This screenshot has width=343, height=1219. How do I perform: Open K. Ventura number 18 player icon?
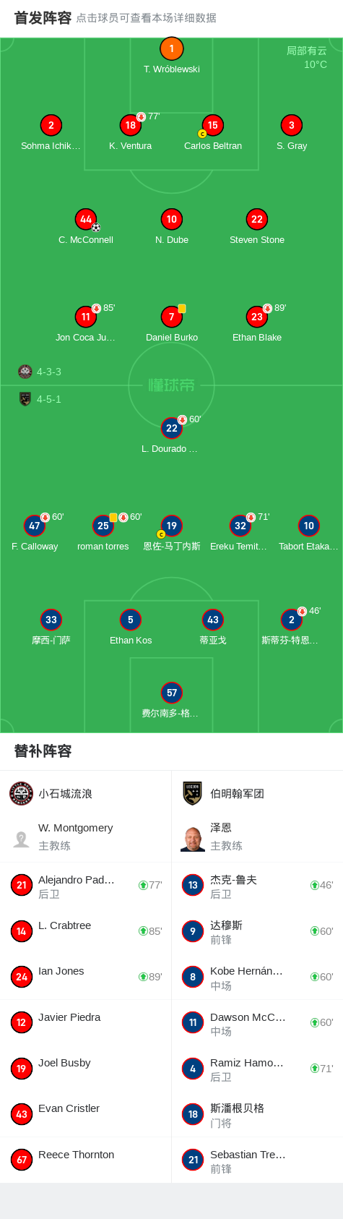131,125
